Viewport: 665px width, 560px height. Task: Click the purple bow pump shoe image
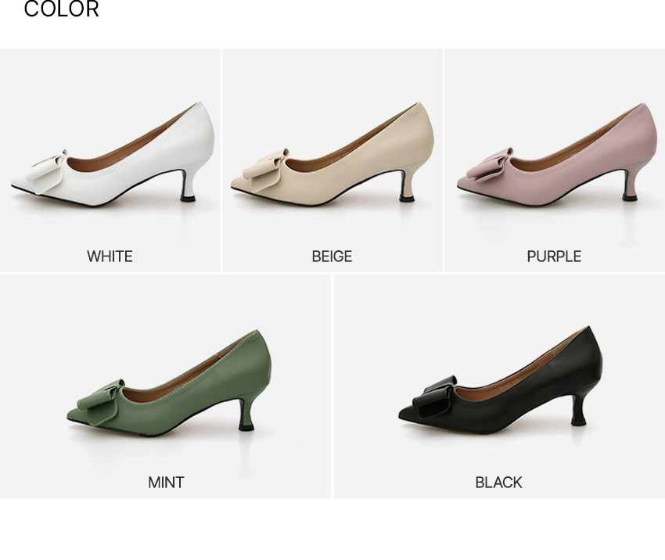tap(557, 154)
